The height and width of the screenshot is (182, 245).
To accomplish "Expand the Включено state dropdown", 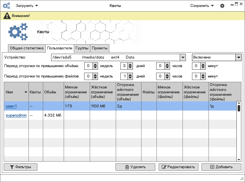I will tap(238, 57).
